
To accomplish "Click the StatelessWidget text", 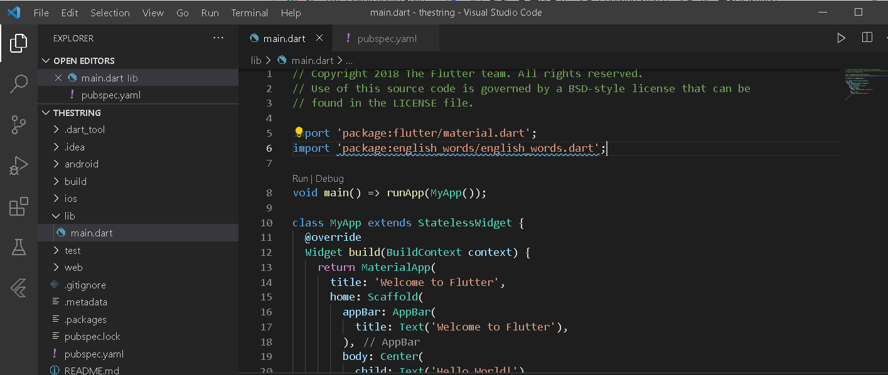I will 465,223.
